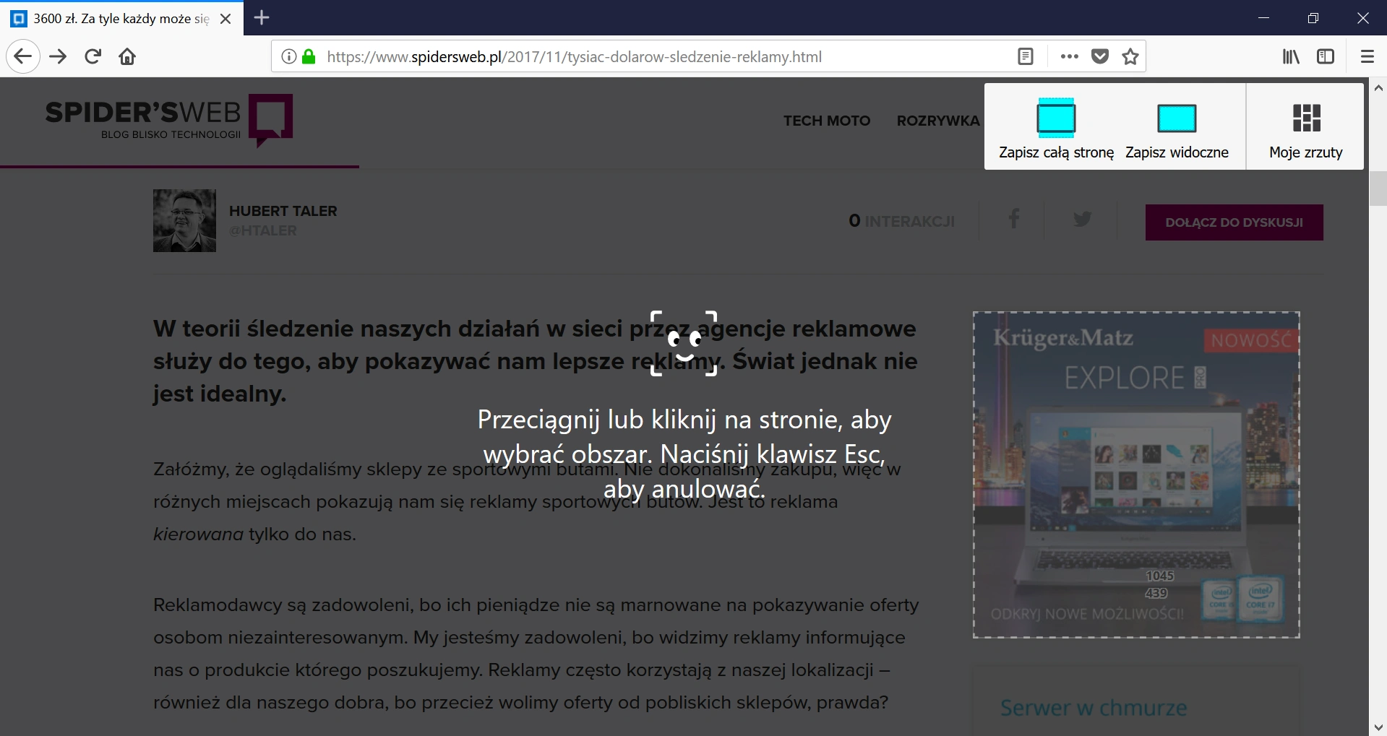This screenshot has height=736, width=1387.
Task: Close the 3600 zł article tab
Action: point(226,19)
